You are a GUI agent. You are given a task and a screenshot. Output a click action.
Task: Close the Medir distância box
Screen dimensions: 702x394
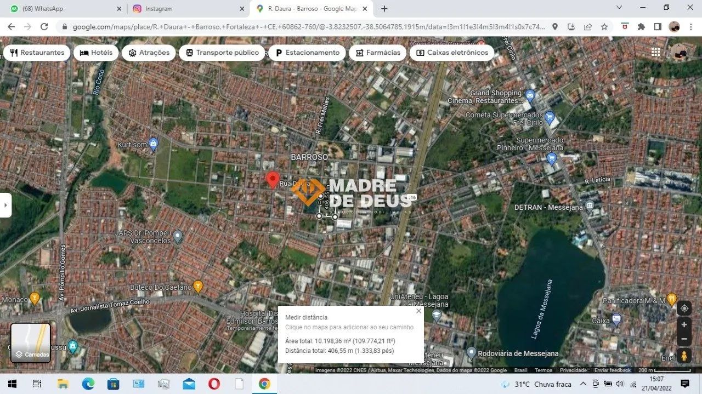point(419,311)
